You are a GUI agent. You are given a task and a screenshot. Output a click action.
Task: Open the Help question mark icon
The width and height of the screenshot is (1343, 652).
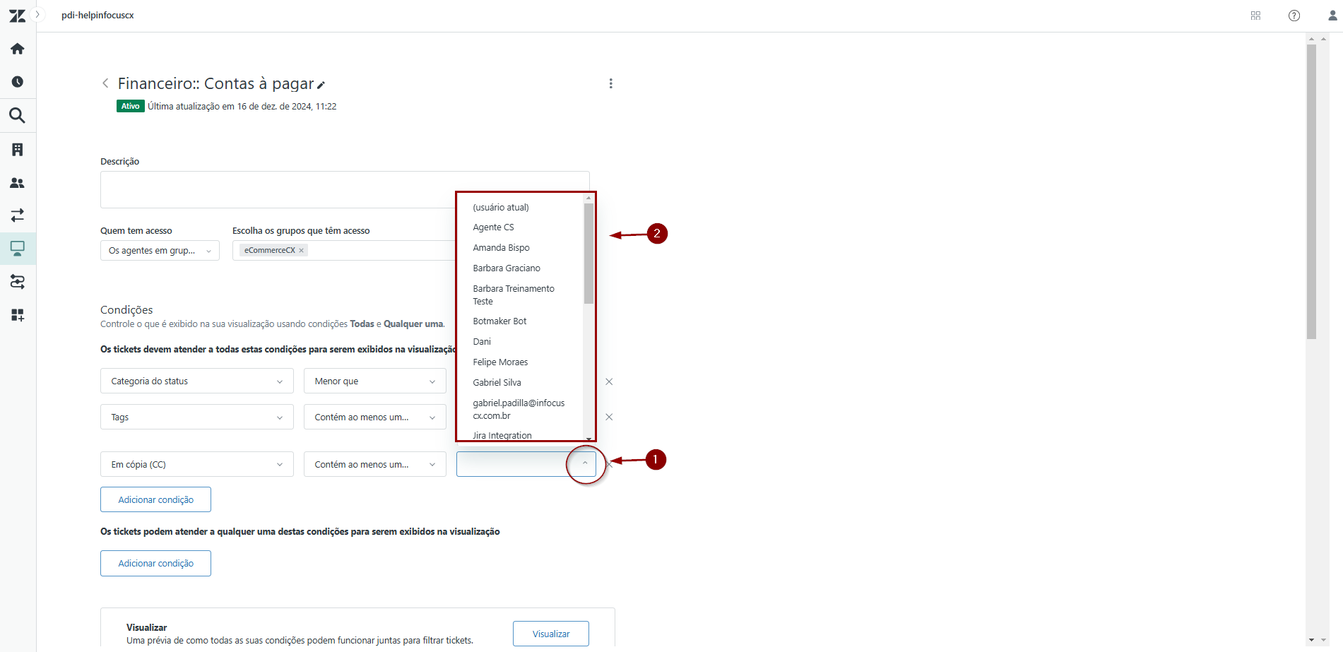(1294, 16)
